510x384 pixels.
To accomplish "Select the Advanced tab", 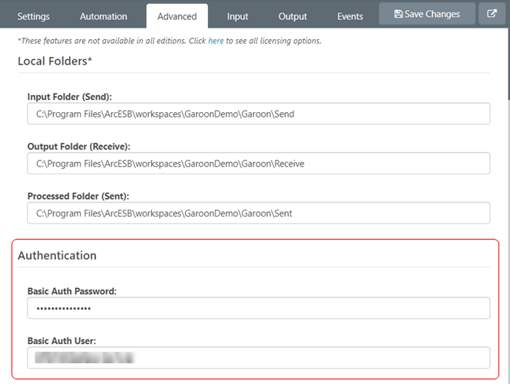I will 177,16.
